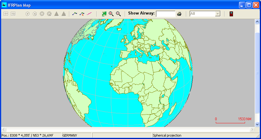Image resolution: width=261 pixels, height=139 pixels.
Task: Click the green map overview icon
Action: point(104,14)
